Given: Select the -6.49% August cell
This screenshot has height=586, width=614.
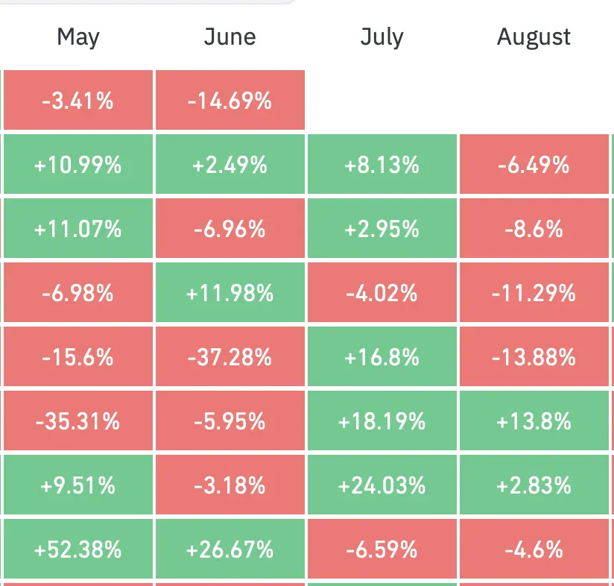Looking at the screenshot, I should (534, 164).
